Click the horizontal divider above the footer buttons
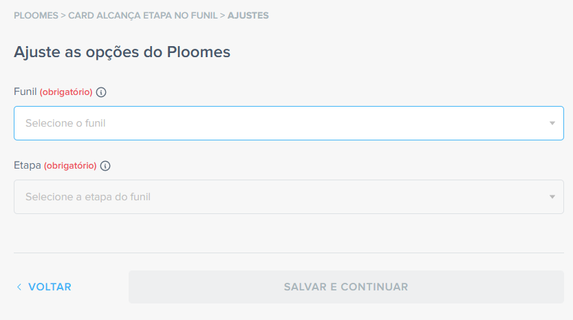Screen dimensions: 573x320 289,253
